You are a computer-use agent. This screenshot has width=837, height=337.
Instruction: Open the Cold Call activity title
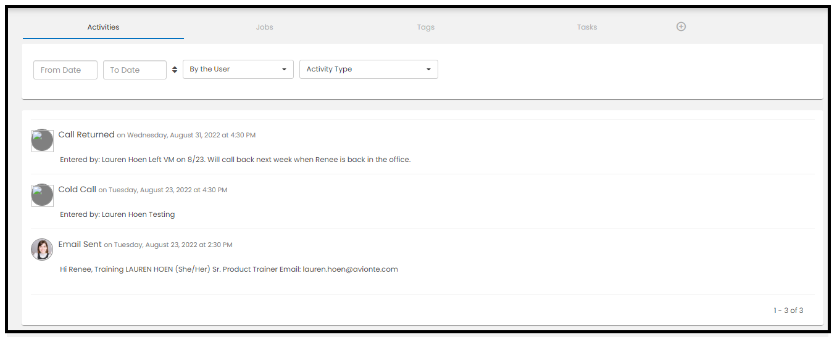click(x=77, y=190)
